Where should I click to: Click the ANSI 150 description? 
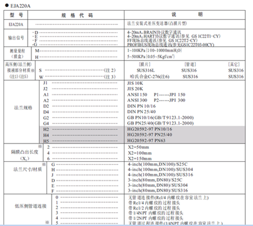pyautogui.click(x=137, y=95)
